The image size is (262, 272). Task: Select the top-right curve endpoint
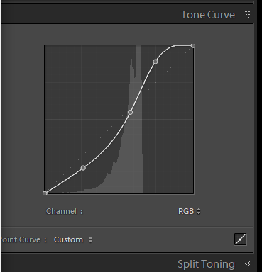[x=192, y=46]
